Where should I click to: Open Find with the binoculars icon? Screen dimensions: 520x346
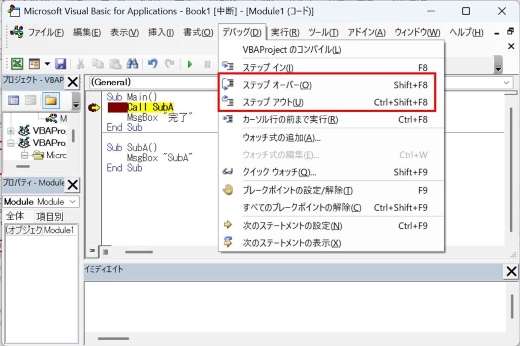point(133,63)
